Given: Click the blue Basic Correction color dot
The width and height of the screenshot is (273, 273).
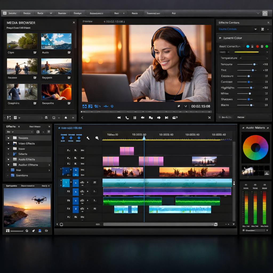Looking at the screenshot, I should 248,46.
